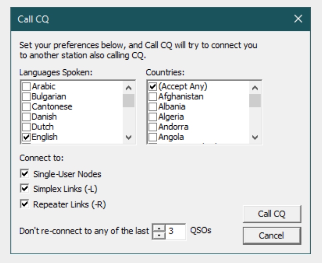This screenshot has width=322, height=263.
Task: Select Angola in the Countries list
Action: point(153,136)
